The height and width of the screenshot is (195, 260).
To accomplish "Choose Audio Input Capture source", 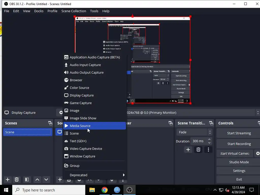I will [x=94, y=65].
